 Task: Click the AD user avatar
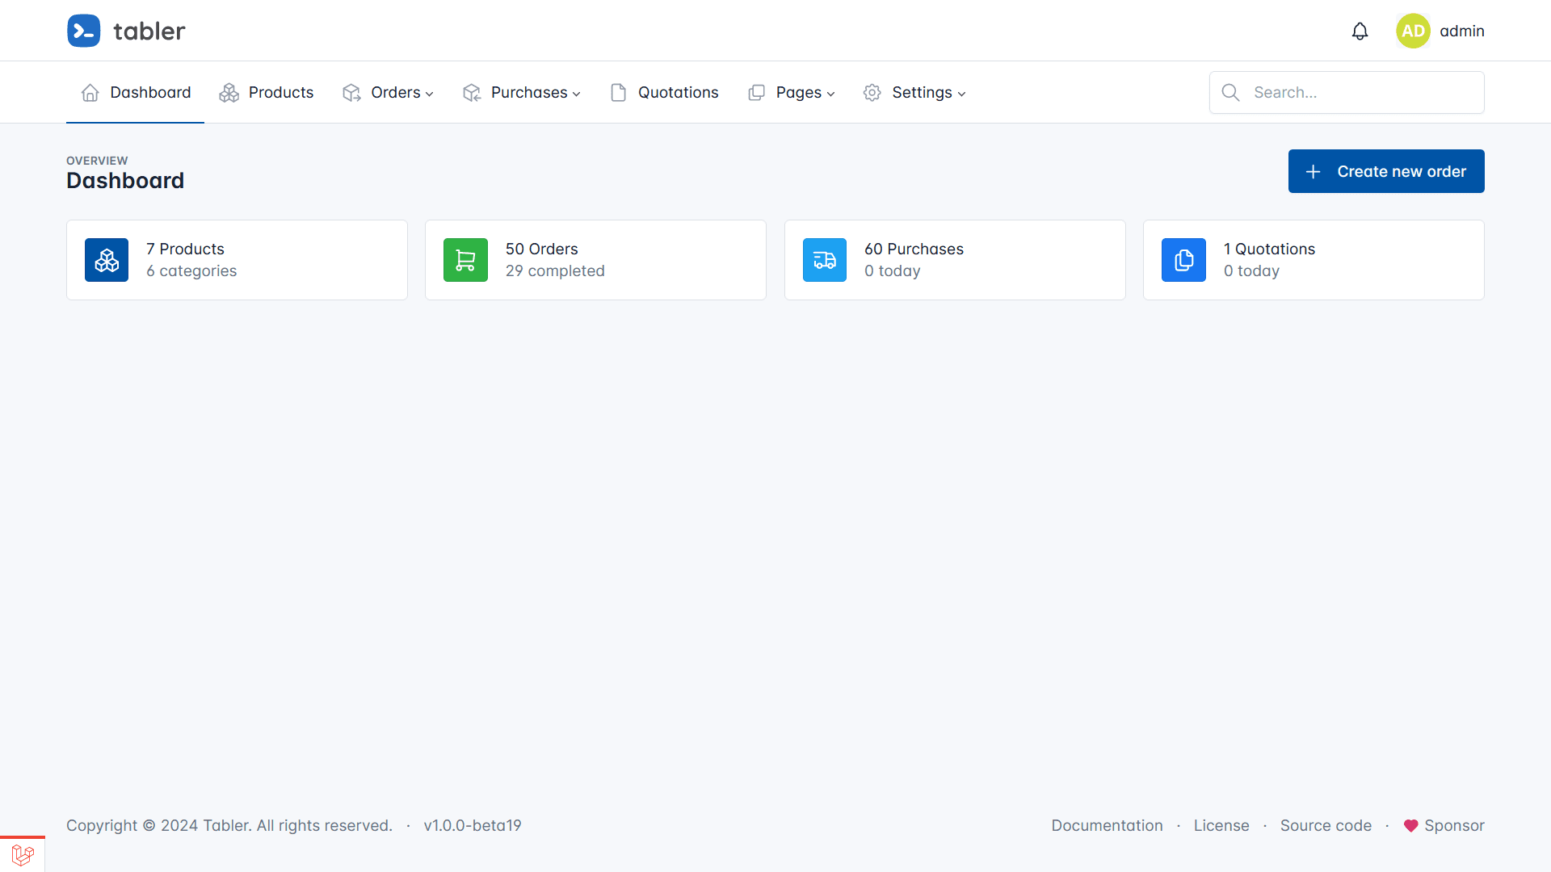pyautogui.click(x=1413, y=31)
